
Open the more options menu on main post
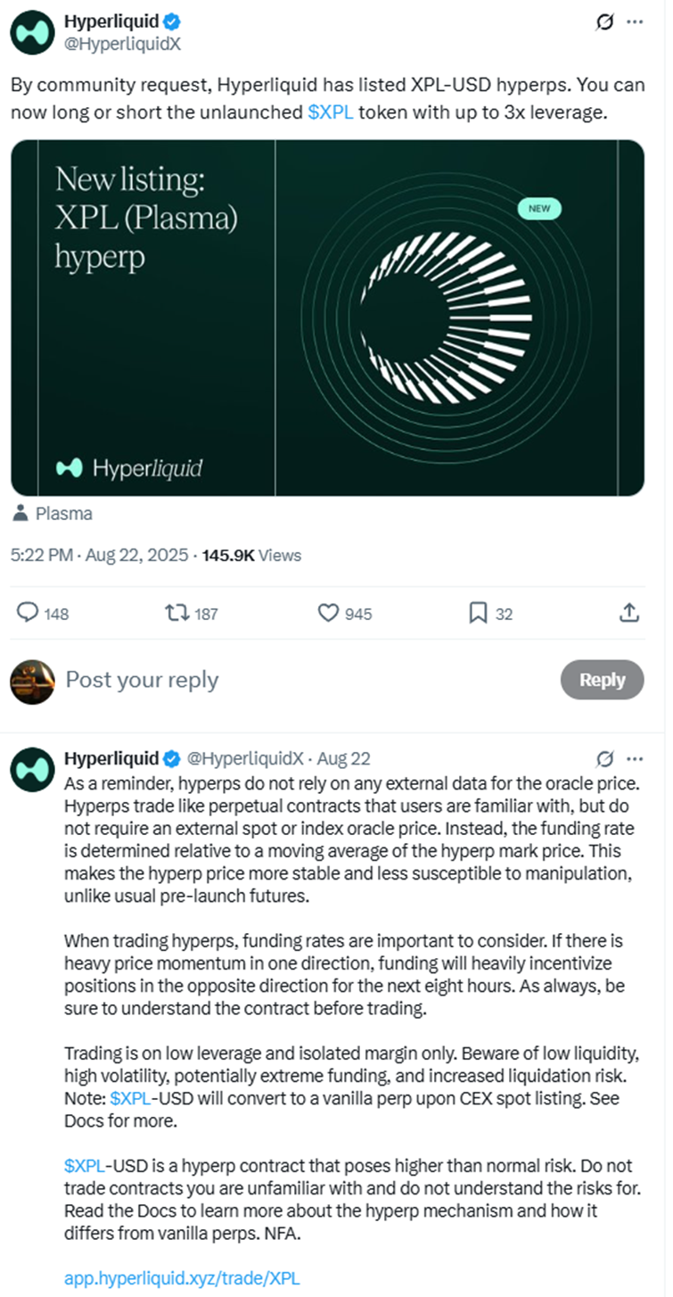[x=634, y=21]
